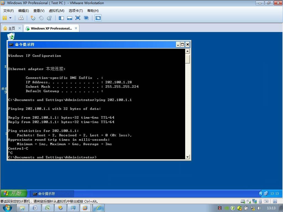The image size is (283, 212).
Task: Toggle the console view toolbar icon
Action: pos(98,18)
